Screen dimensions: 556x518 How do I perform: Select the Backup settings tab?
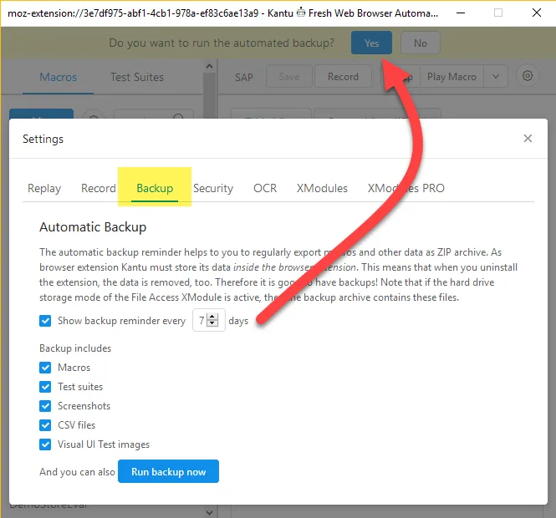tap(155, 188)
